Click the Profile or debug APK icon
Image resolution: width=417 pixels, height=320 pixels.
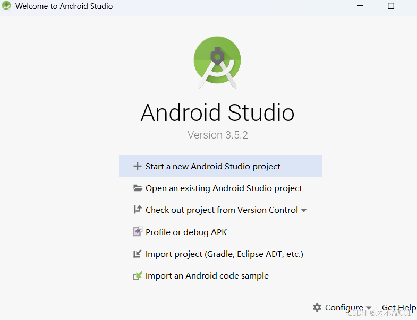coord(138,232)
